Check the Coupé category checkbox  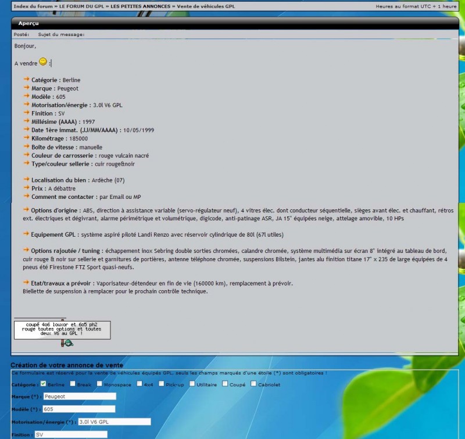click(225, 384)
